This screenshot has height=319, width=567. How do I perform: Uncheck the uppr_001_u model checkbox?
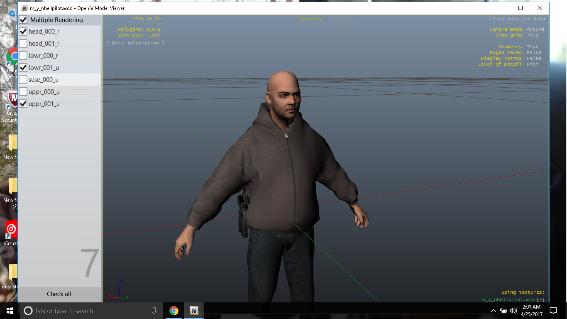click(23, 104)
